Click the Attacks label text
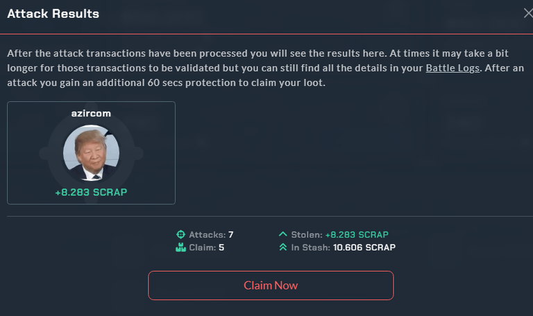The width and height of the screenshot is (533, 316). click(x=207, y=234)
